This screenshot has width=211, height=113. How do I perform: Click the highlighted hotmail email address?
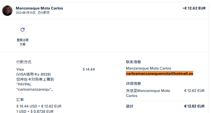pyautogui.click(x=159, y=73)
